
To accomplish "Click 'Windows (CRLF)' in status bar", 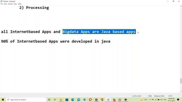I will [159, 96].
